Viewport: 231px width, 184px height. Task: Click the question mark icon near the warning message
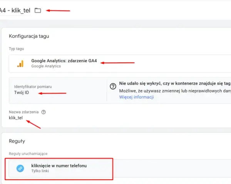click(113, 86)
